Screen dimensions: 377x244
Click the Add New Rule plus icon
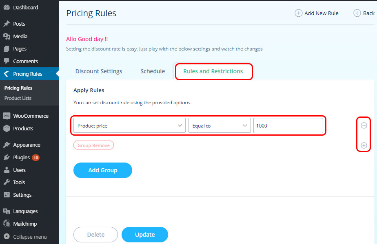point(299,13)
